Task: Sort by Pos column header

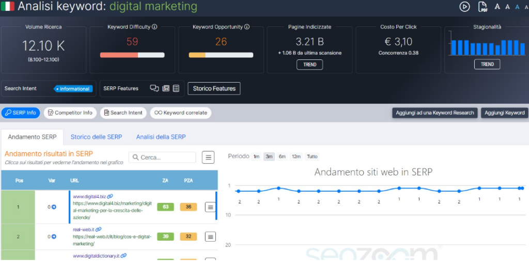Action: click(19, 180)
